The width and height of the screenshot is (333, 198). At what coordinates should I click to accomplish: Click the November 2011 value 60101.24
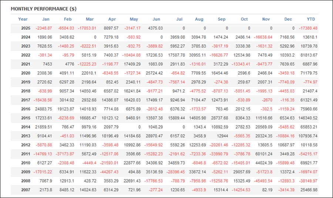click(x=264, y=154)
